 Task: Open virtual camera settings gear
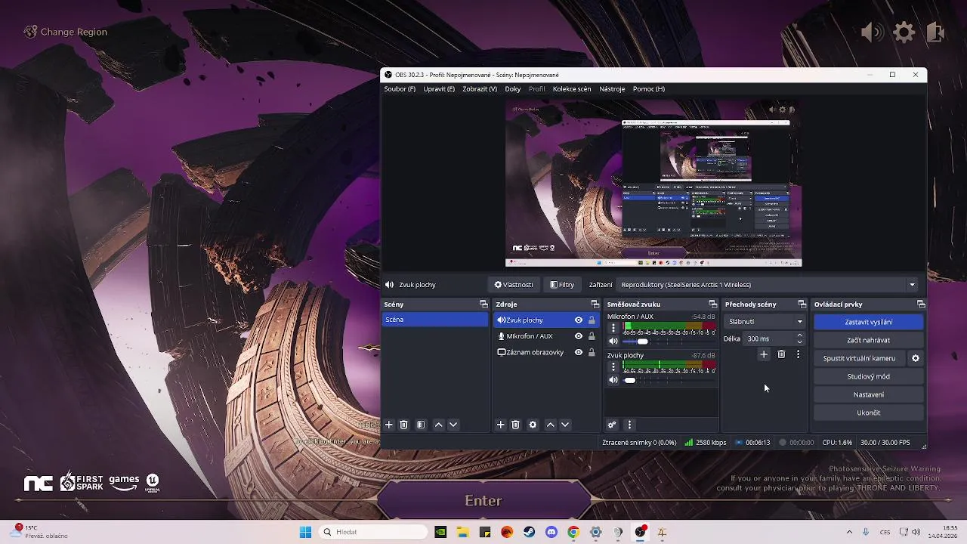click(x=916, y=358)
